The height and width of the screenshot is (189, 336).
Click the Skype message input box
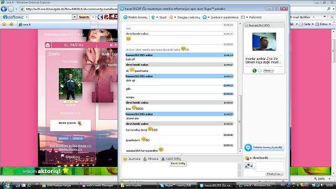coord(180,170)
